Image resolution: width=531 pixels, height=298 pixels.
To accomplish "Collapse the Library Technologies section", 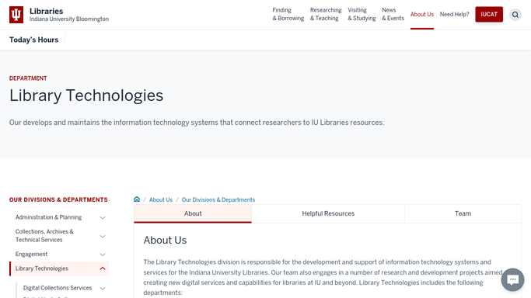I will pos(103,269).
